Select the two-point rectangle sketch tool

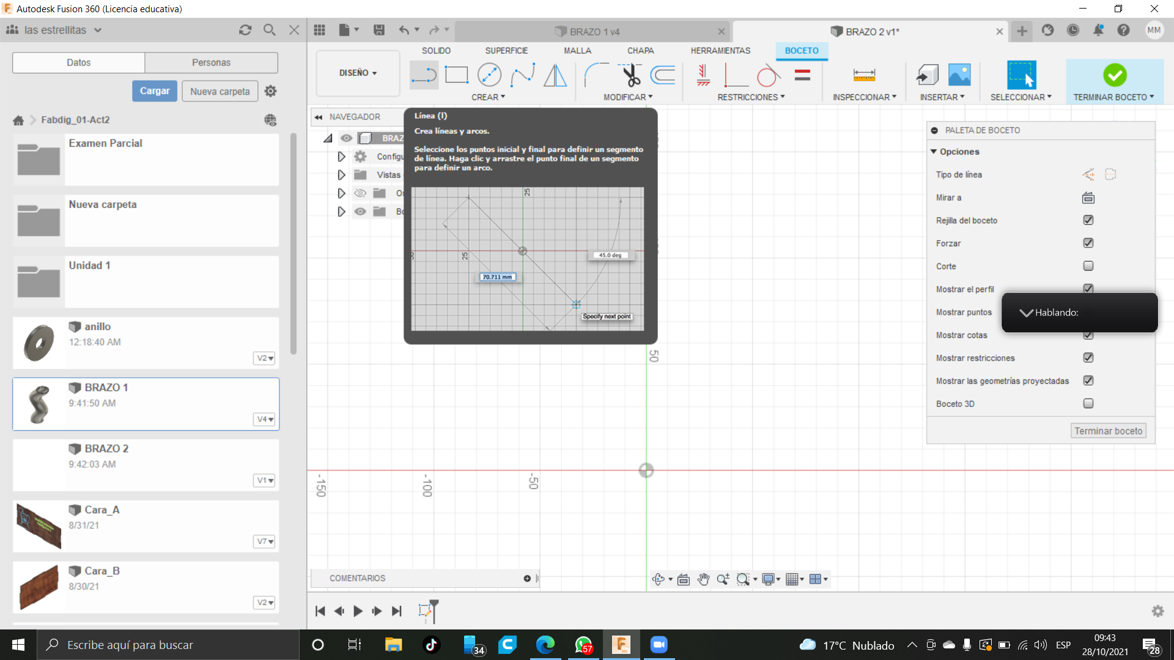[456, 75]
